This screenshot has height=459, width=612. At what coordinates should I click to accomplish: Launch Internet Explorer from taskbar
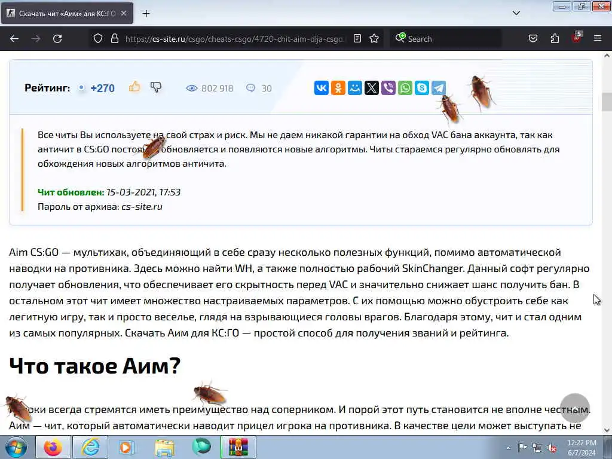tap(90, 447)
